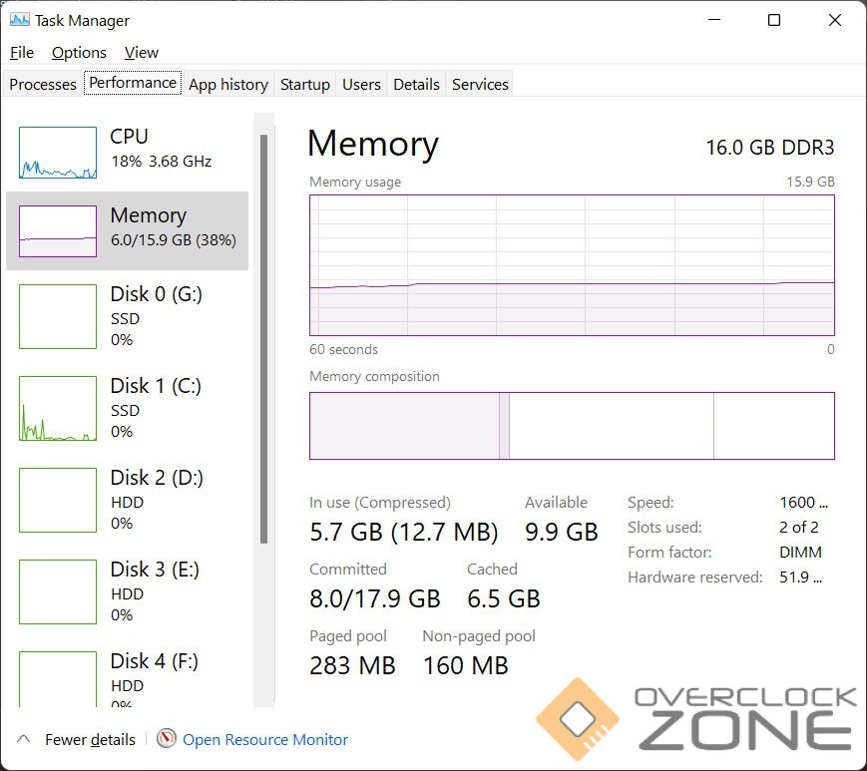Click the Task Manager title bar icon

19,20
